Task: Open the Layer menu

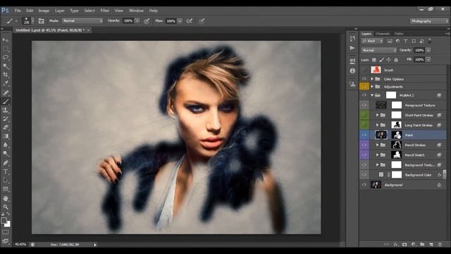Action: [x=59, y=11]
